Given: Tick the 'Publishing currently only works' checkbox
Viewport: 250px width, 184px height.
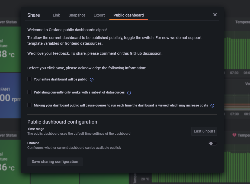Looking at the screenshot, I should click(x=30, y=92).
